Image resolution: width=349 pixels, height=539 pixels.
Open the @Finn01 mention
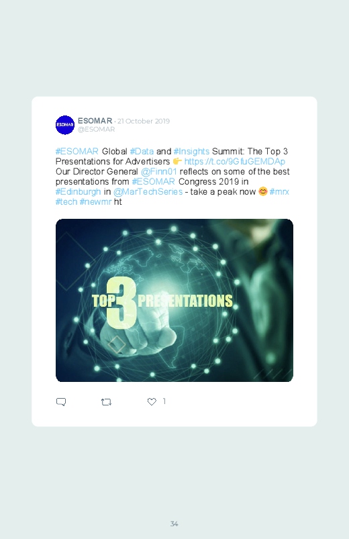click(x=159, y=171)
